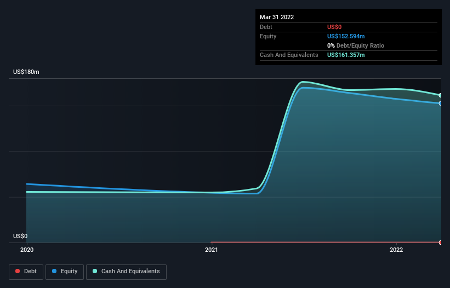Click the blue Equity endpoint marker

(441, 103)
